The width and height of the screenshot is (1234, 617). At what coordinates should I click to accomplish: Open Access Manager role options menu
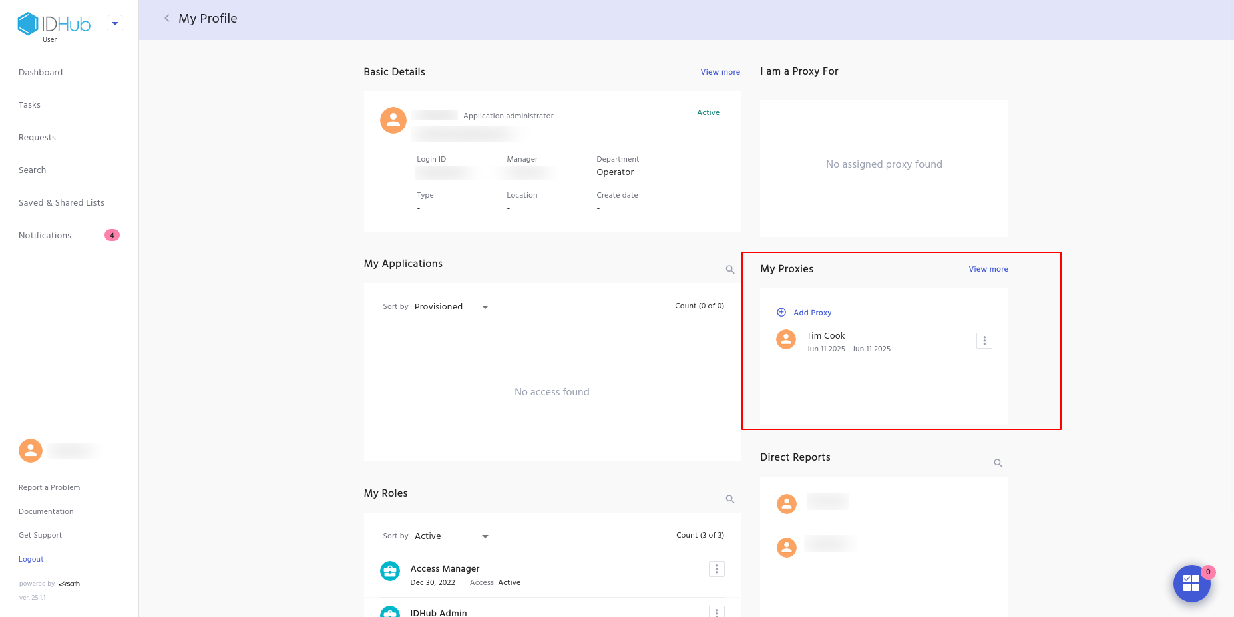click(716, 569)
